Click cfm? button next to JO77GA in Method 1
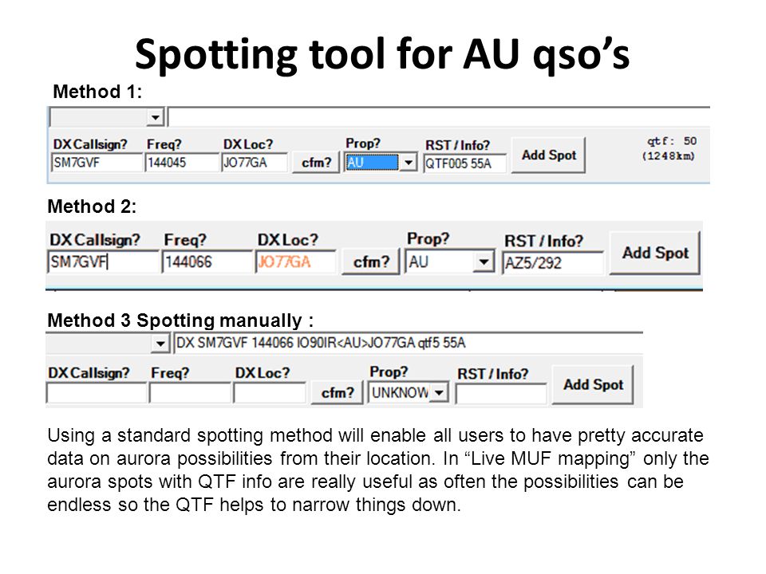The image size is (766, 574). coord(316,163)
